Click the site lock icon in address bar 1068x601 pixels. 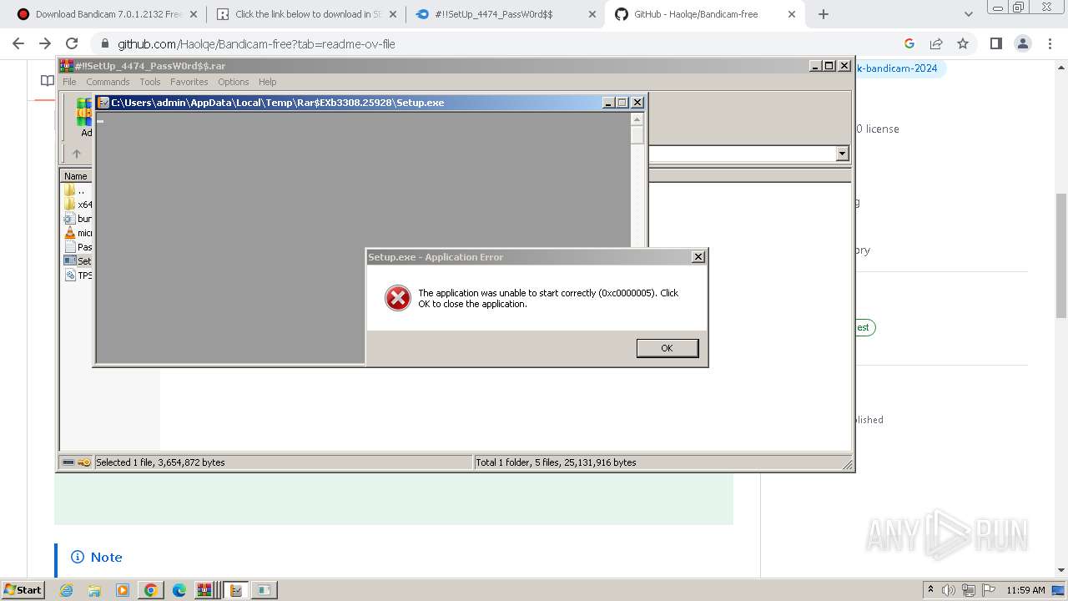click(x=104, y=44)
